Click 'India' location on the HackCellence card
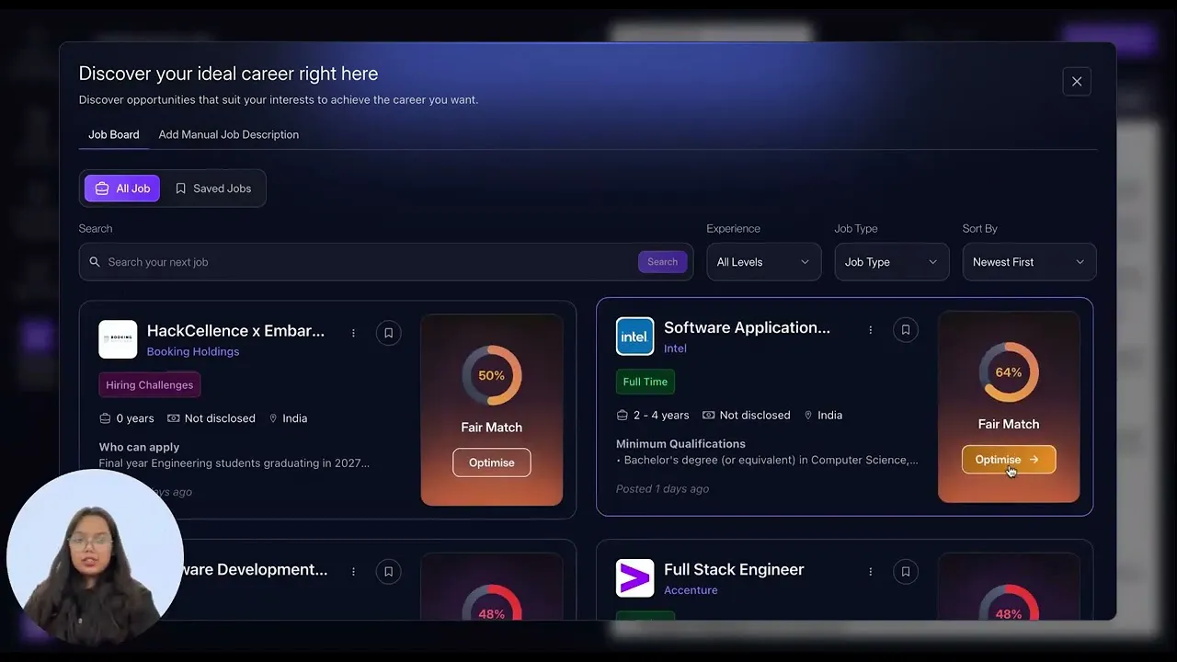 coord(294,418)
